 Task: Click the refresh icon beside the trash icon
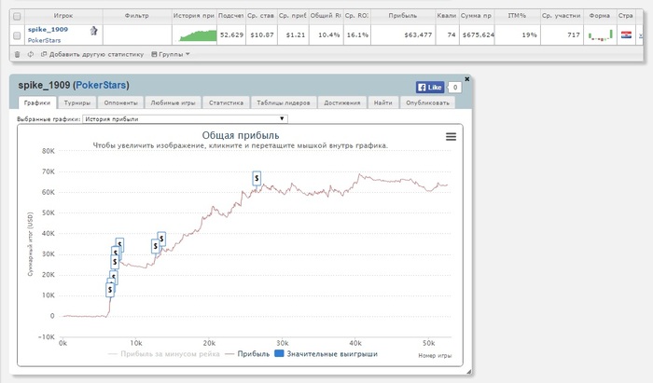pyautogui.click(x=31, y=54)
